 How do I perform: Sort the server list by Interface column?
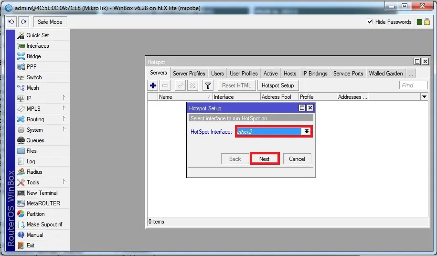pos(236,96)
